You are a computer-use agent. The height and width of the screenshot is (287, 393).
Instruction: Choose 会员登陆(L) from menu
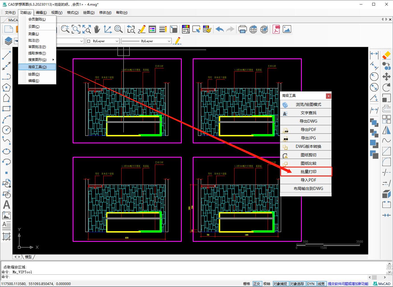click(x=37, y=19)
